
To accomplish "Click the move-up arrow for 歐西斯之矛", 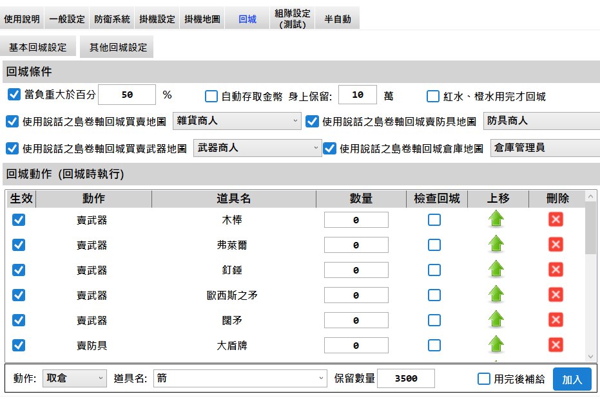I will point(496,295).
